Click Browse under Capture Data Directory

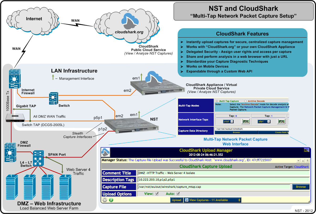tap(236, 133)
